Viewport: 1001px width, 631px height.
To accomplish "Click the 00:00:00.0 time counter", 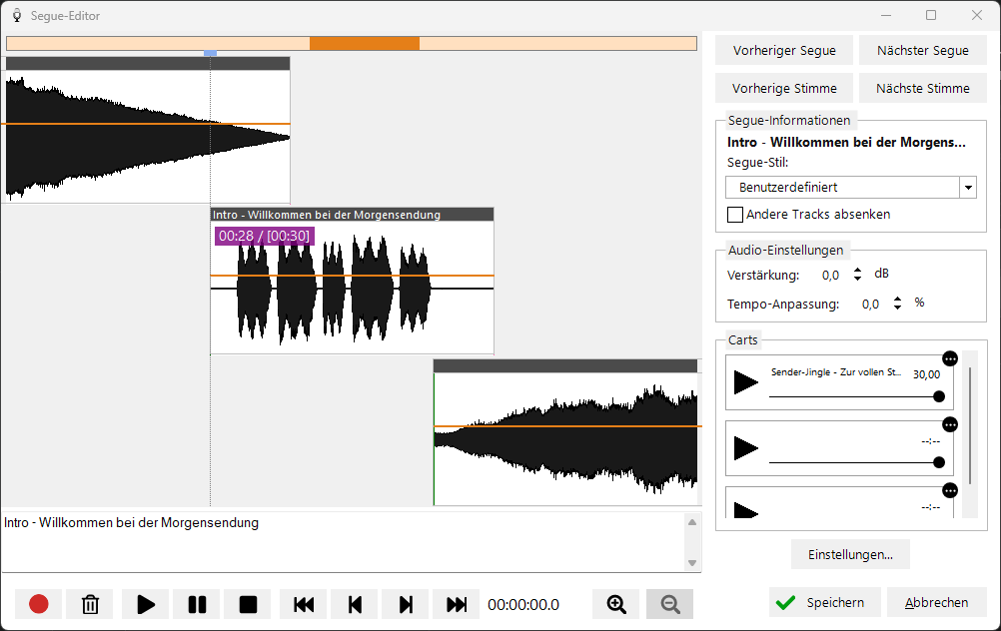I will point(523,605).
